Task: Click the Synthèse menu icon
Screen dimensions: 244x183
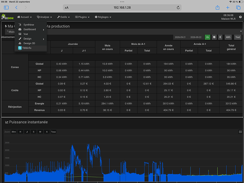Action: 20,25
